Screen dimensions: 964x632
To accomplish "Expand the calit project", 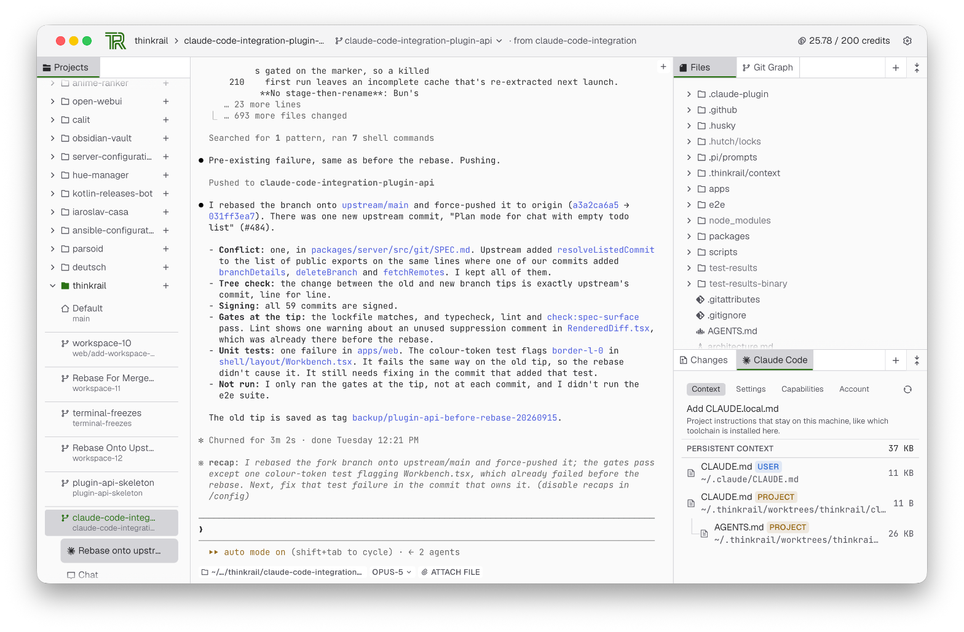I will (x=52, y=120).
